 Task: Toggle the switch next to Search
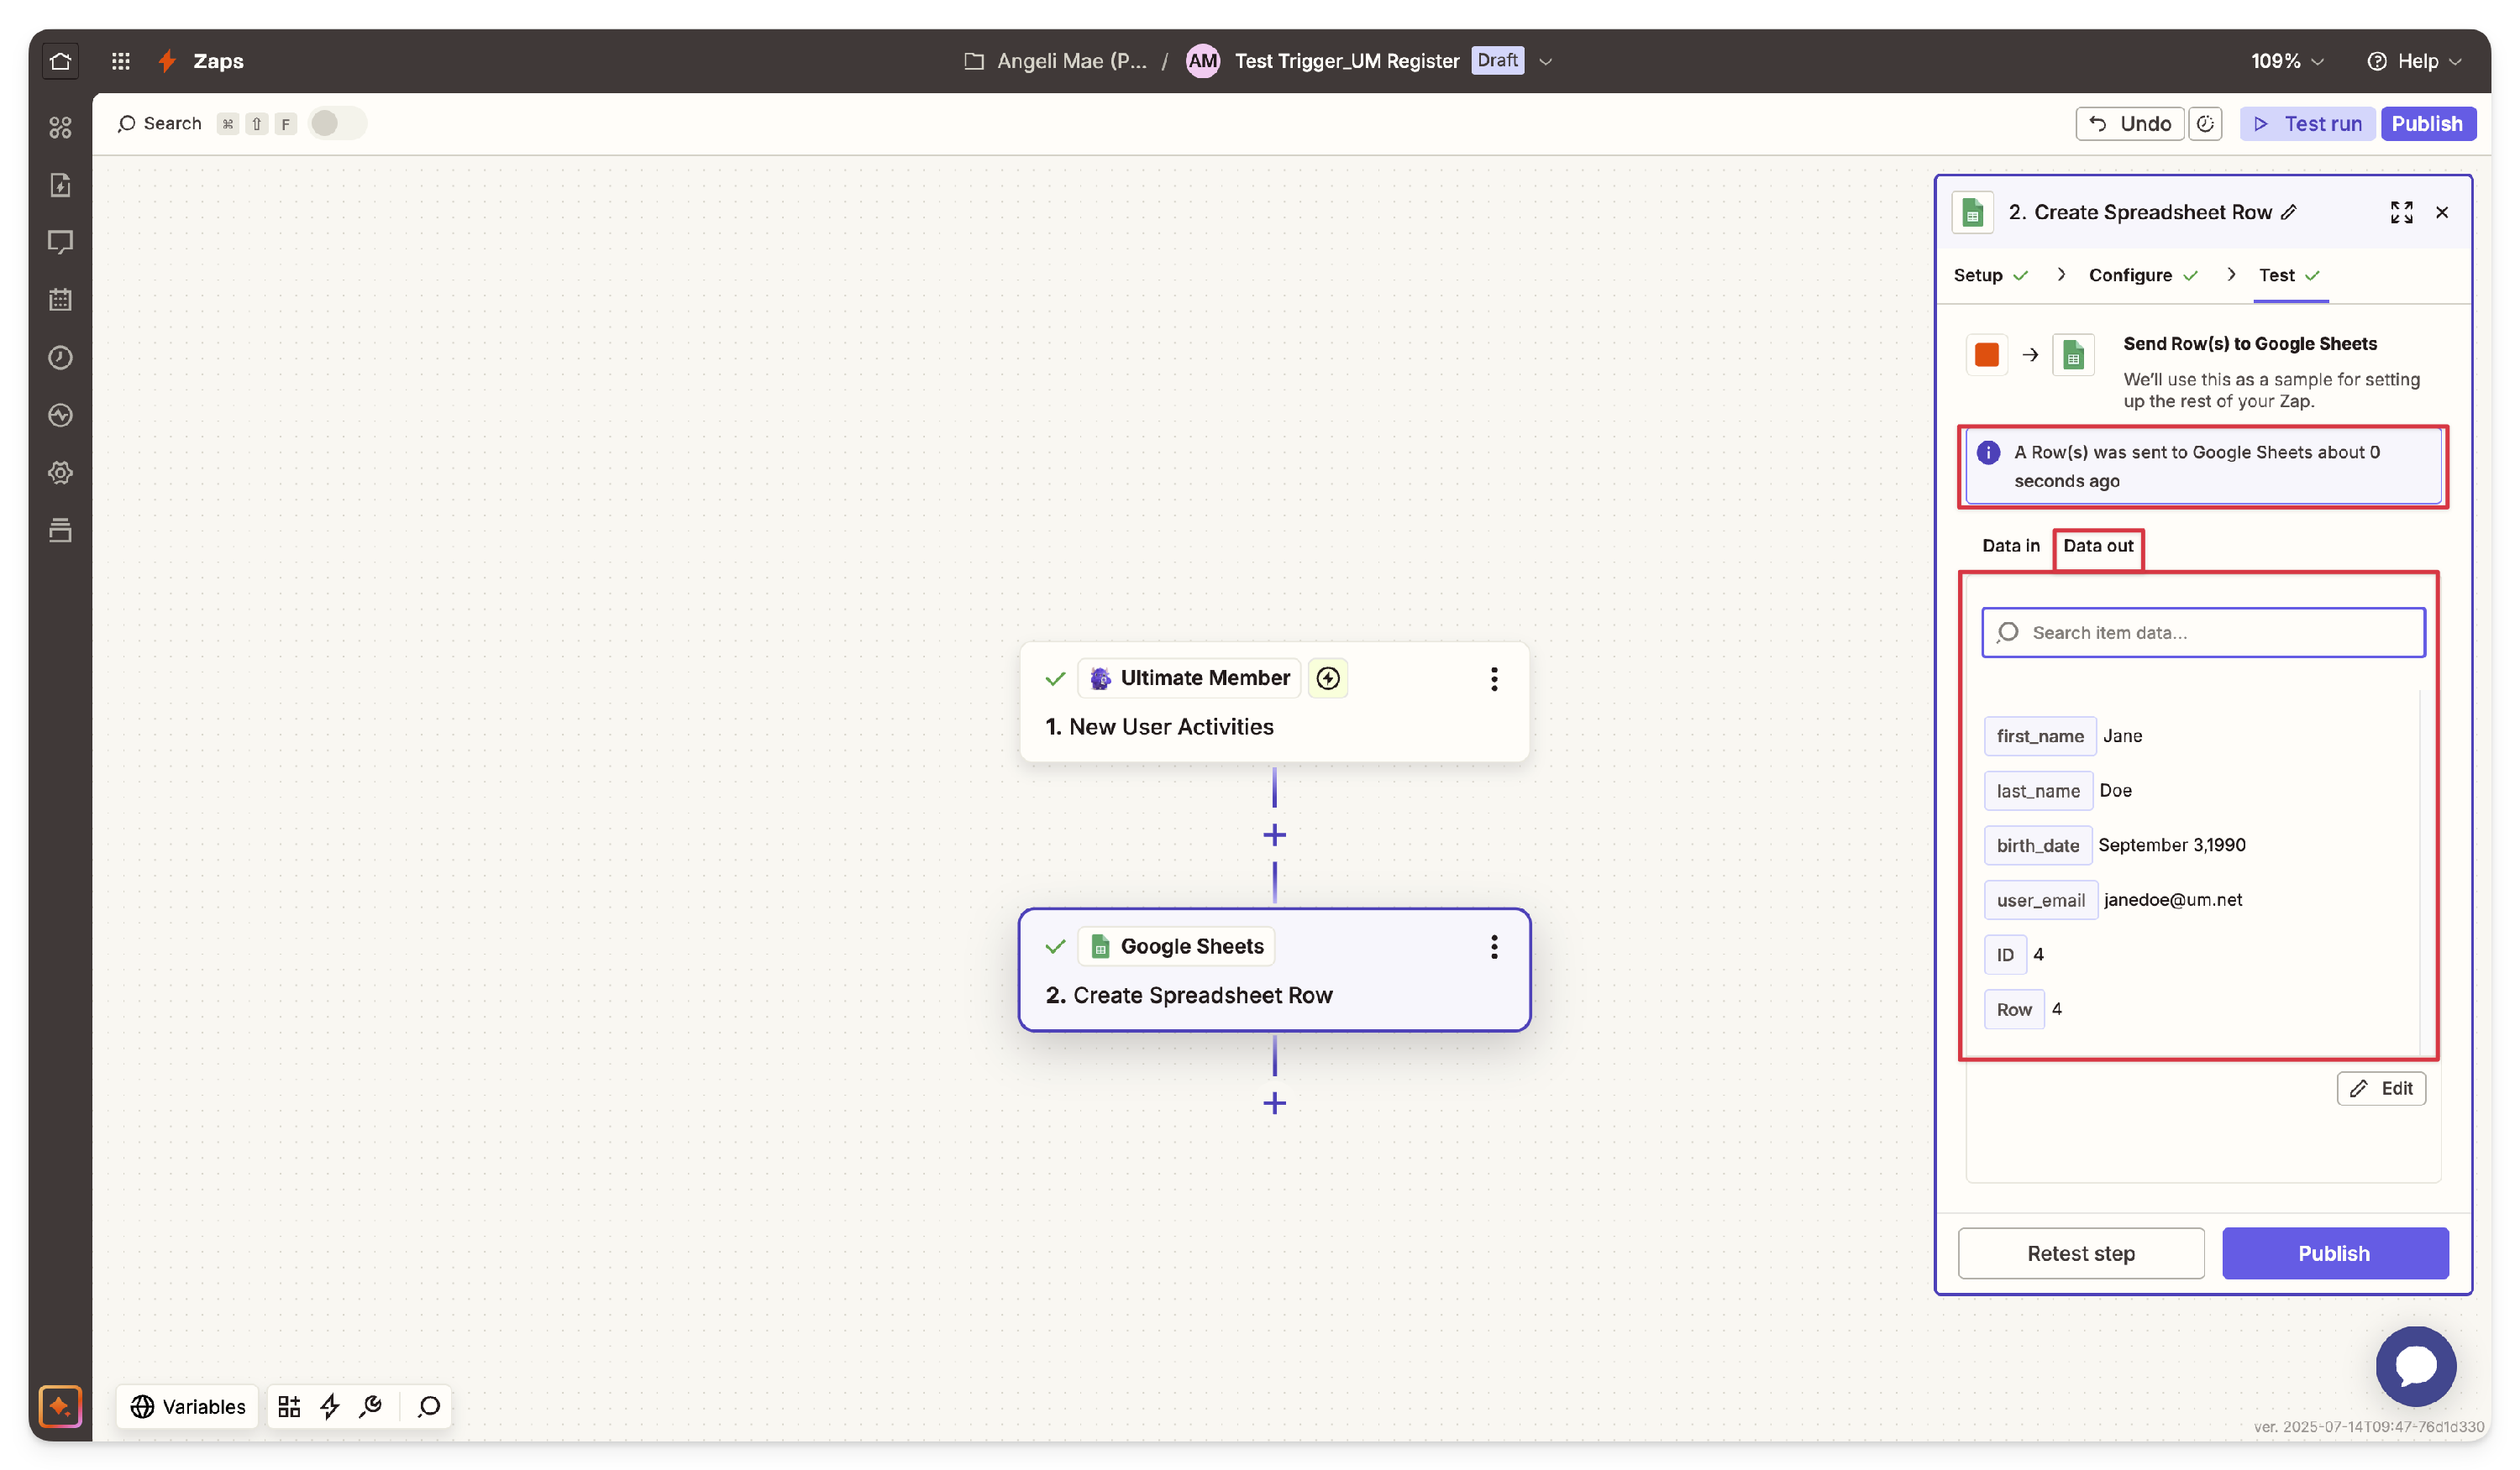(337, 123)
